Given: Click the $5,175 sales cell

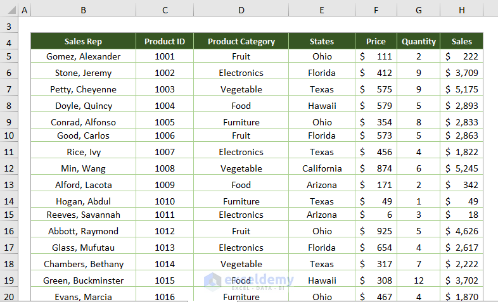Looking at the screenshot, I should (461, 89).
